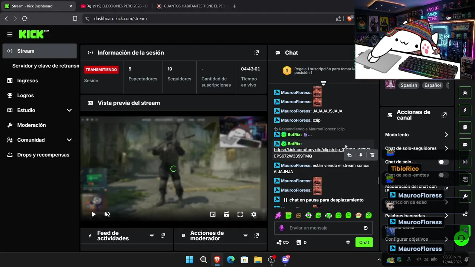Toggle the Chat de solo-... switch

tap(443, 162)
